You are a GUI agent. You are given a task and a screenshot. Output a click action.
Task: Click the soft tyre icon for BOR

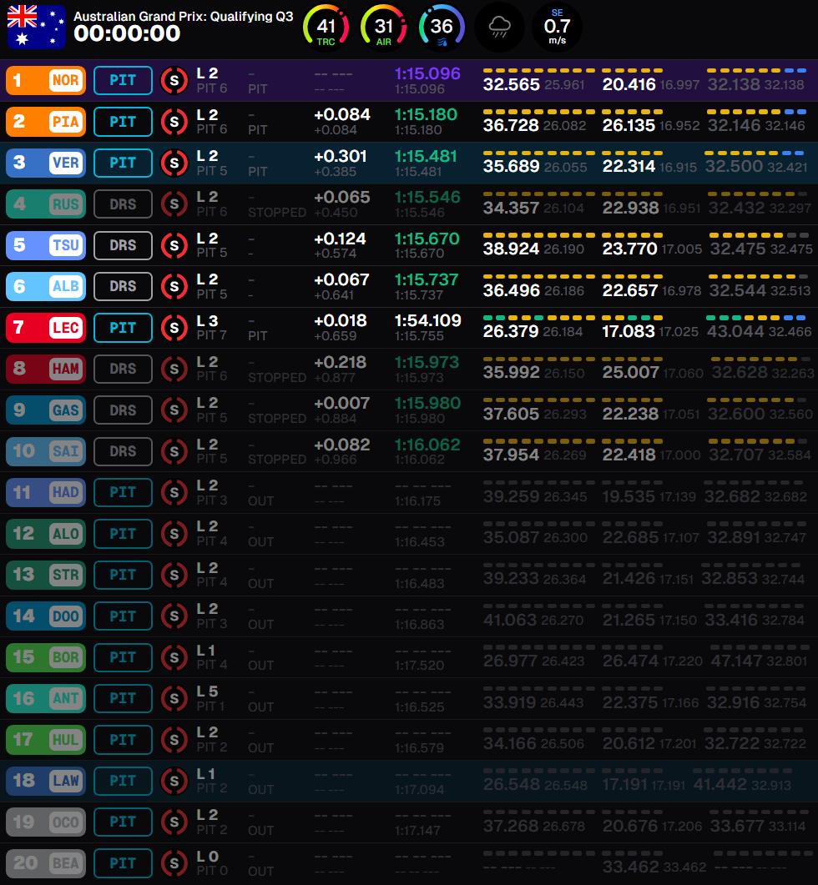[174, 657]
